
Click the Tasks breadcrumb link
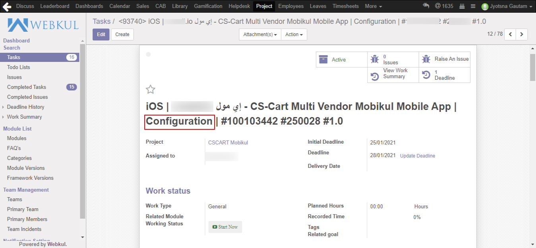(102, 21)
